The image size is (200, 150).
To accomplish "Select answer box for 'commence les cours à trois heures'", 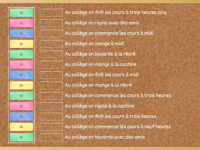I will 51,96.
